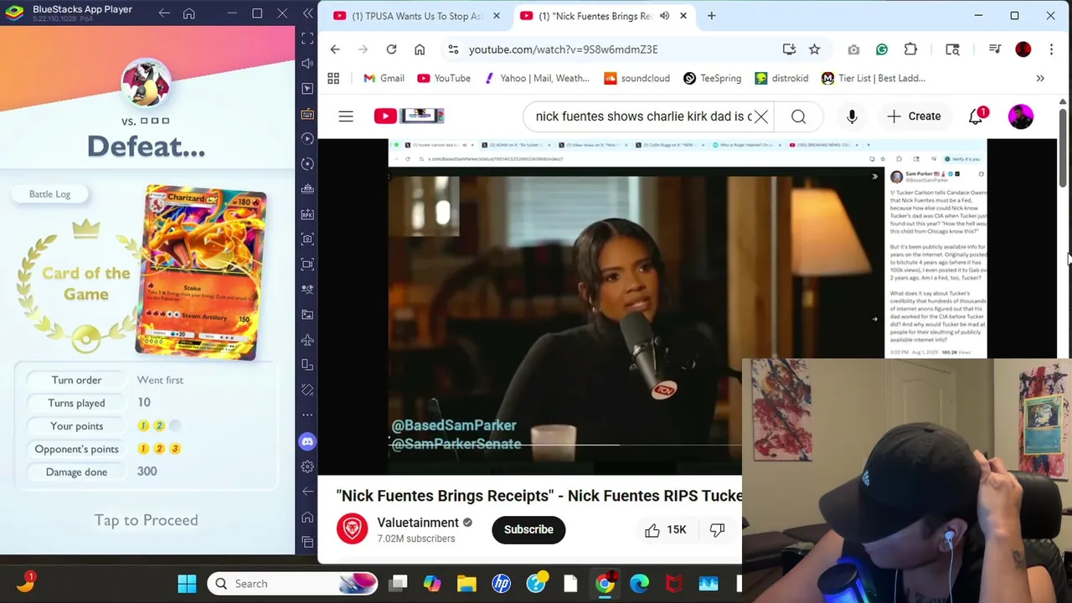The image size is (1072, 603).
Task: Start BlueStacks screen recording icon
Action: [307, 265]
